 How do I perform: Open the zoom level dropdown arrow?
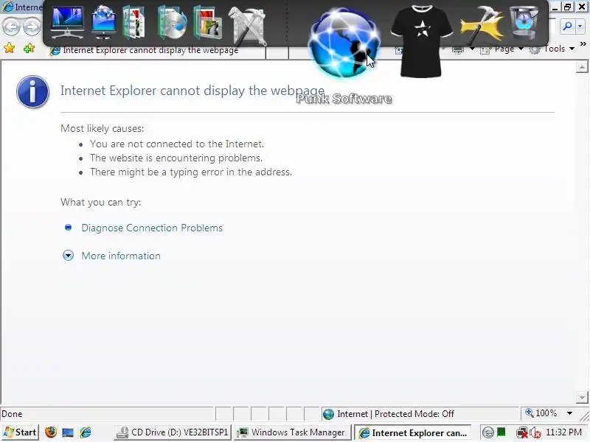[569, 413]
